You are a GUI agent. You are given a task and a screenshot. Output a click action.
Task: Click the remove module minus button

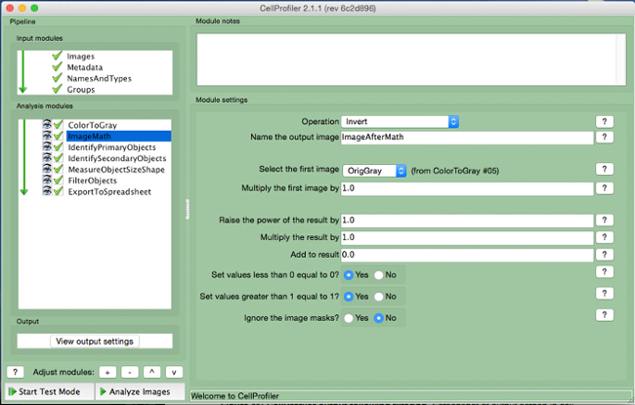point(128,372)
